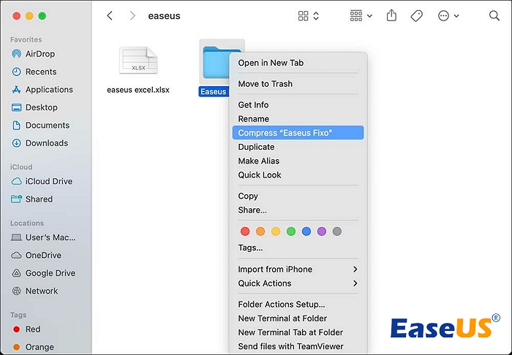Select AirDrop icon in sidebar
512x355 pixels.
point(16,54)
